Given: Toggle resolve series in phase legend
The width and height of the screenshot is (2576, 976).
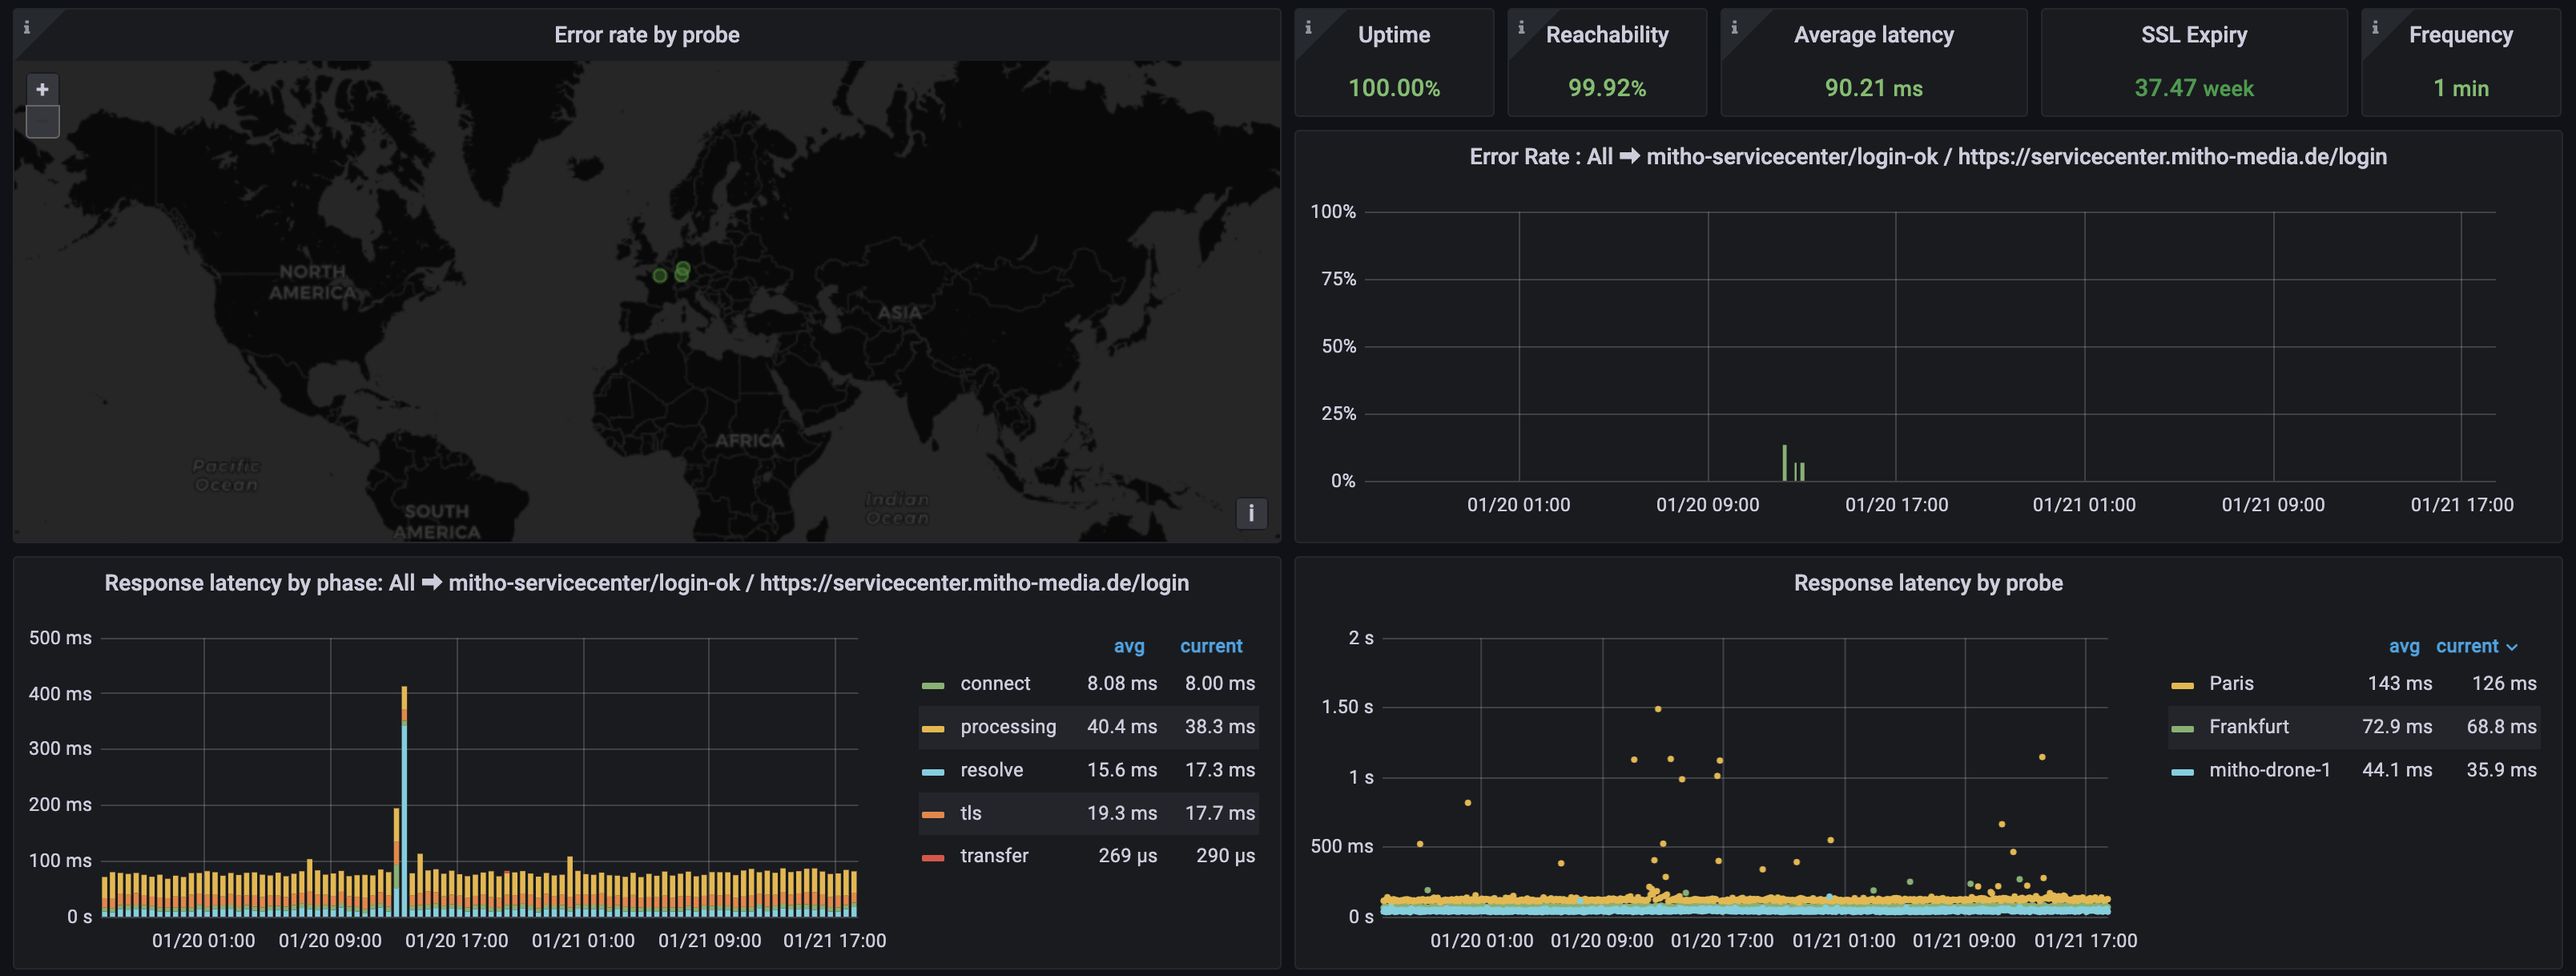Looking at the screenshot, I should click(x=992, y=770).
